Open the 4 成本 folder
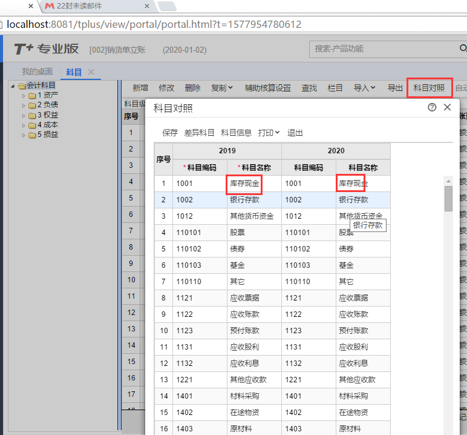This screenshot has height=435, width=467. [43, 125]
